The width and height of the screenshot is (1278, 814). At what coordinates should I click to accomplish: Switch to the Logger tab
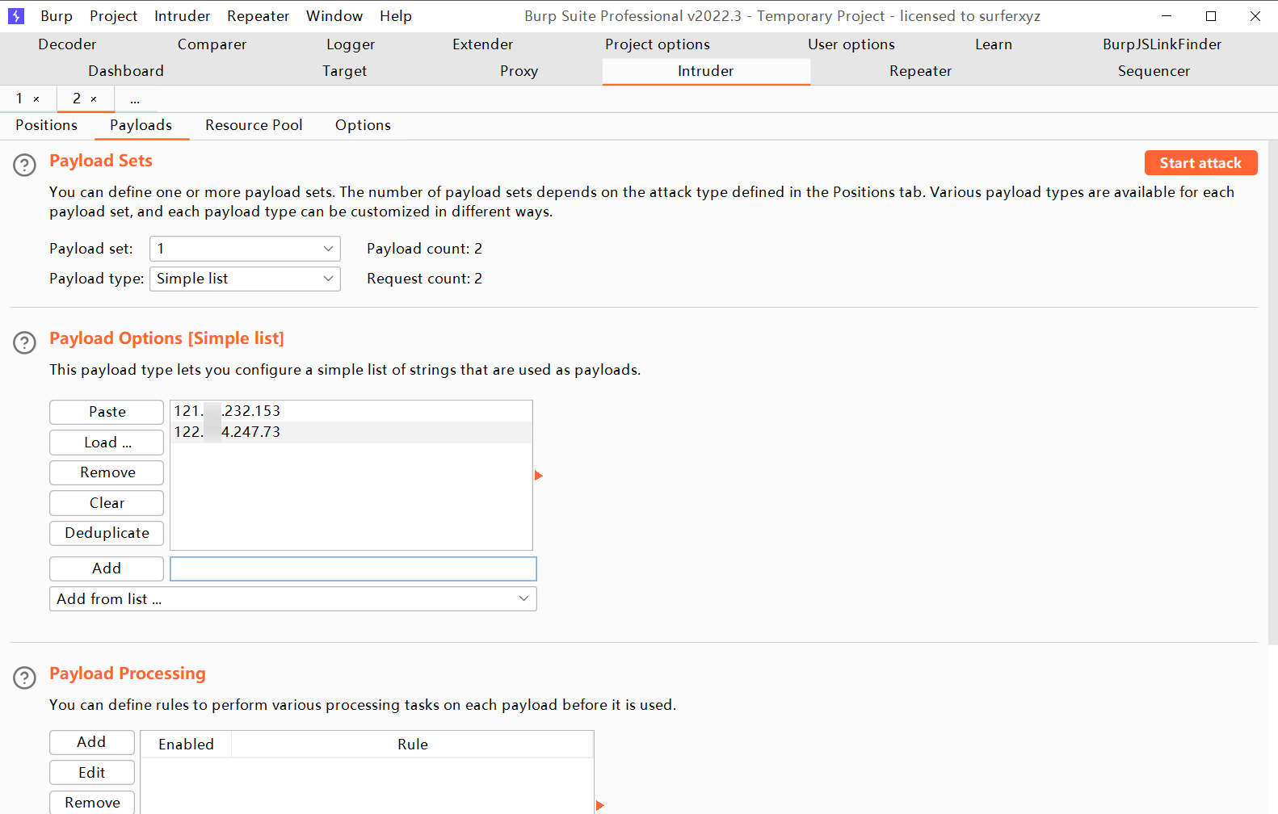351,44
